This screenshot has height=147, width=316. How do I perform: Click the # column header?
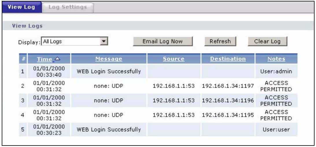tap(23, 59)
